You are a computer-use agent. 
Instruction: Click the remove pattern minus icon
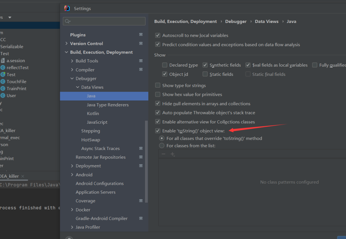(x=164, y=154)
